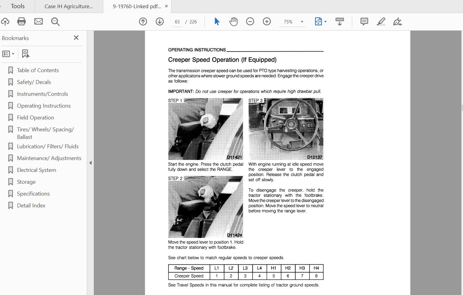Screen dimensions: 463x295
Task: Click the H4 table header cell
Action: (x=316, y=268)
